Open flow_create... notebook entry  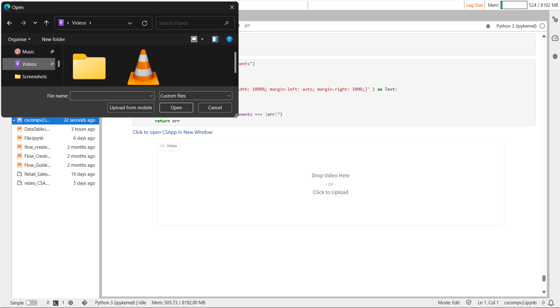tap(56, 147)
